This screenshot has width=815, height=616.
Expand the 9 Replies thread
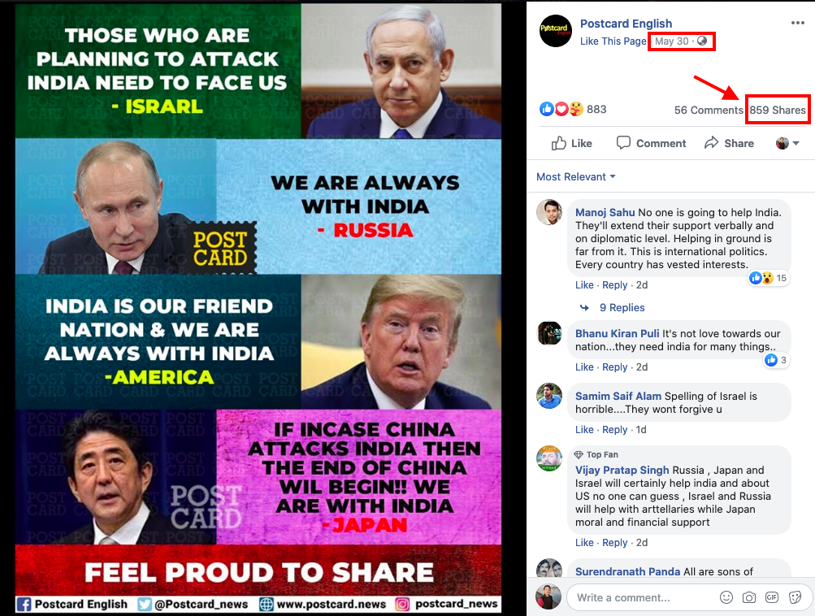point(622,308)
